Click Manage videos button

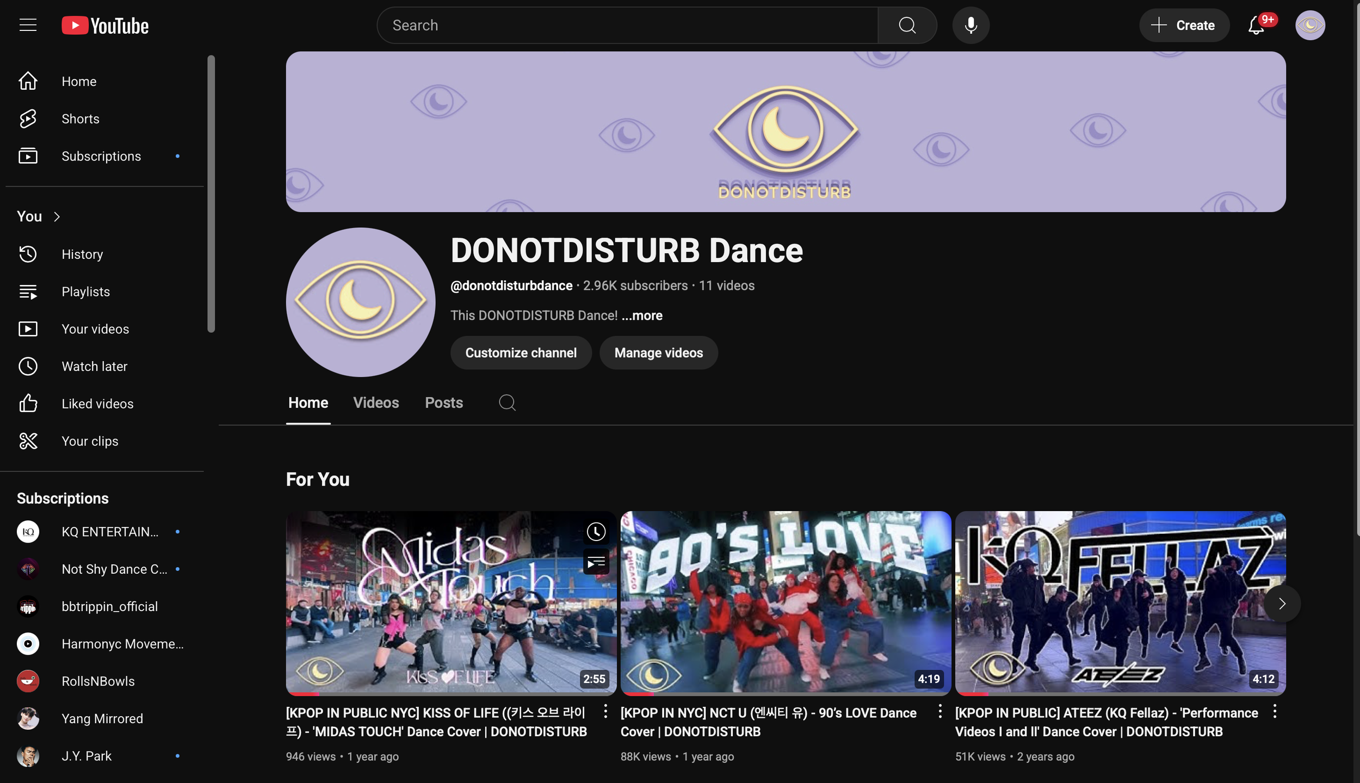658,353
